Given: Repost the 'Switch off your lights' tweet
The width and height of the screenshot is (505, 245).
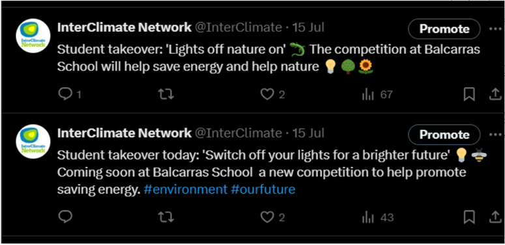Looking at the screenshot, I should point(166,218).
